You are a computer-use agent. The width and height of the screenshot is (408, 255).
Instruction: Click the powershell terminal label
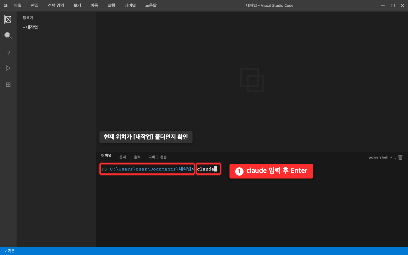point(378,157)
